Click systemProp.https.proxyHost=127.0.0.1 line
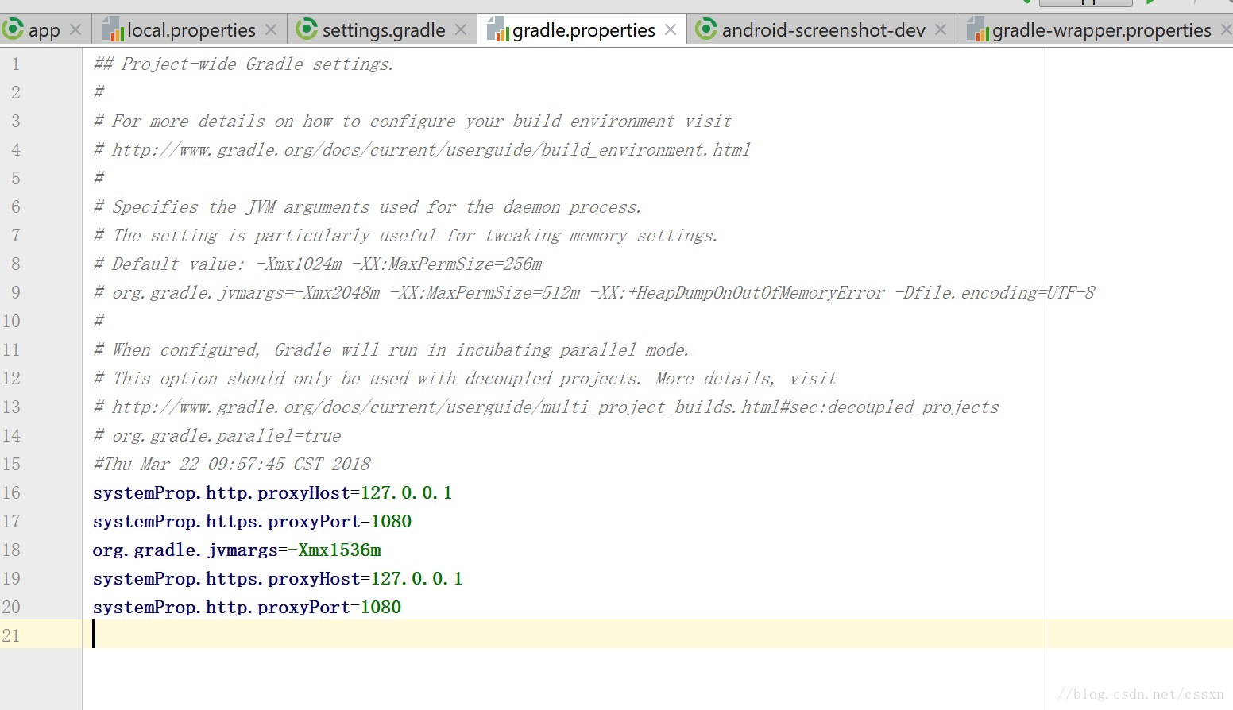The width and height of the screenshot is (1233, 710). pyautogui.click(x=277, y=578)
